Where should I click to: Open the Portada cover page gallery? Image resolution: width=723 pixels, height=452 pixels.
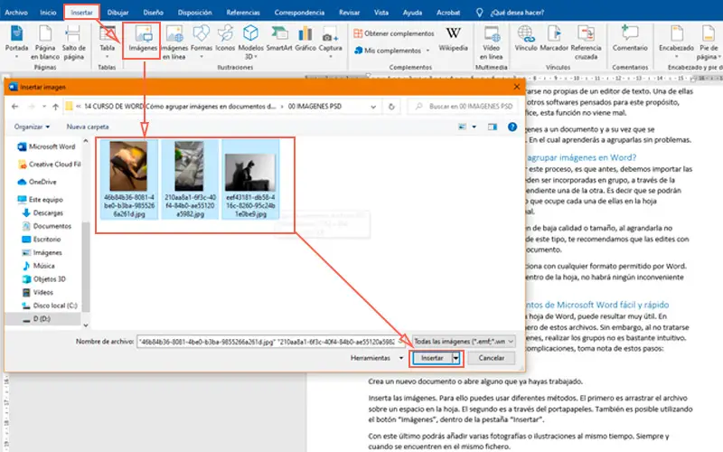(16, 42)
